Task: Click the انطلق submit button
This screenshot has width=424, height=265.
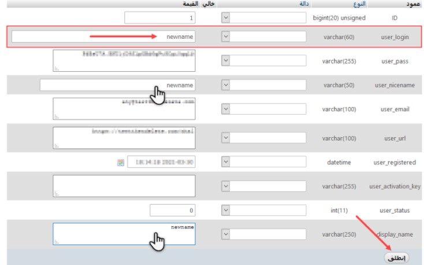Action: click(x=396, y=257)
